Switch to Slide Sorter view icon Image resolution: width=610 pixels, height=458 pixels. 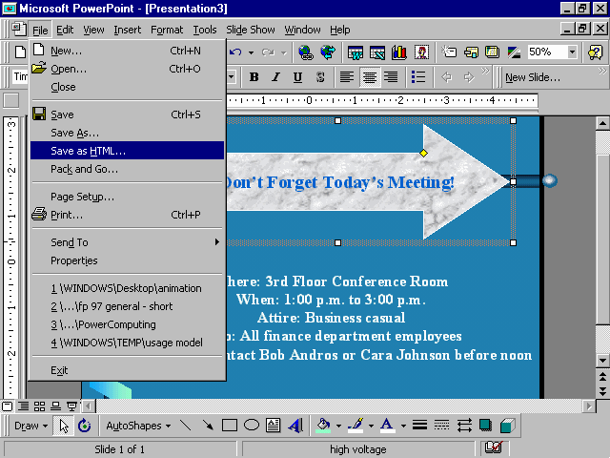coord(39,406)
